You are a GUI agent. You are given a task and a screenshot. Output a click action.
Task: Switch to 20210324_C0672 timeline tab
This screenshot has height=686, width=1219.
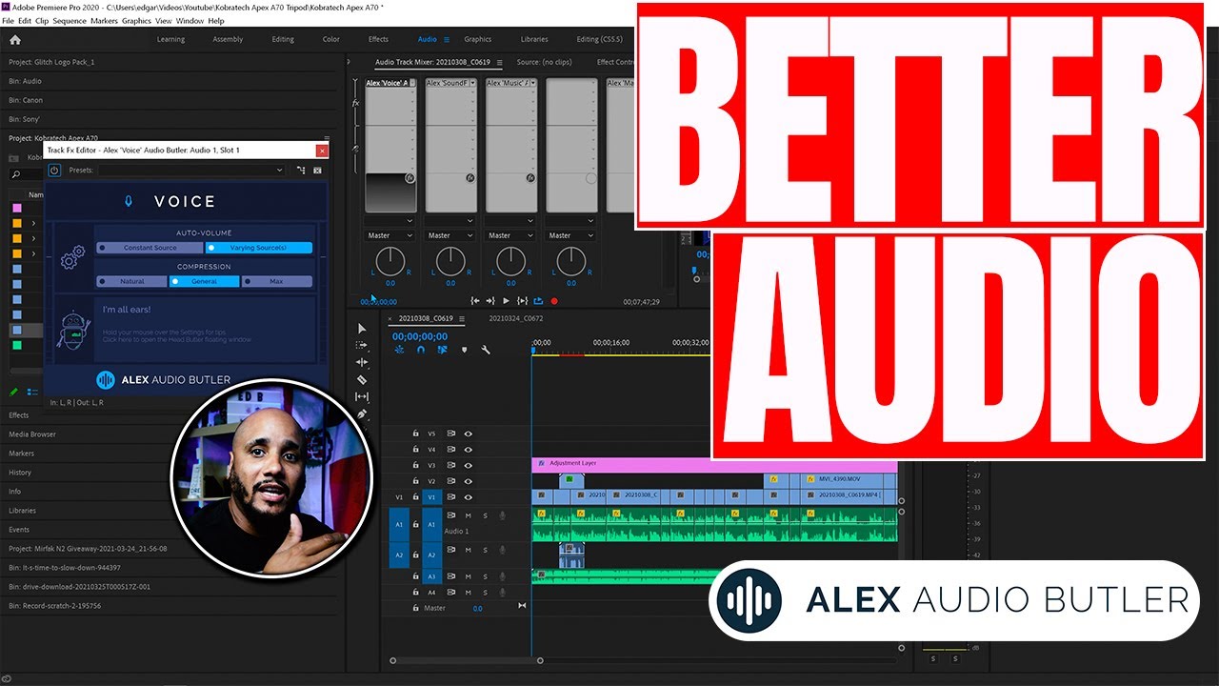(516, 318)
